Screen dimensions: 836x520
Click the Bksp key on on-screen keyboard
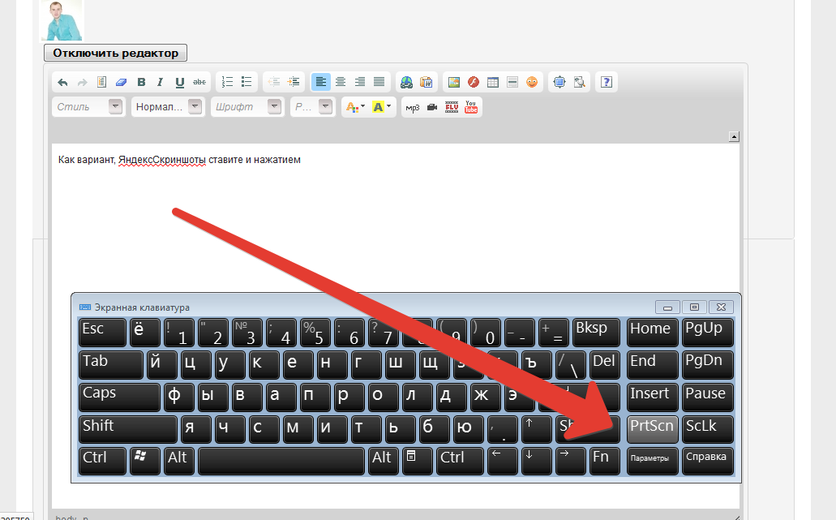click(596, 333)
